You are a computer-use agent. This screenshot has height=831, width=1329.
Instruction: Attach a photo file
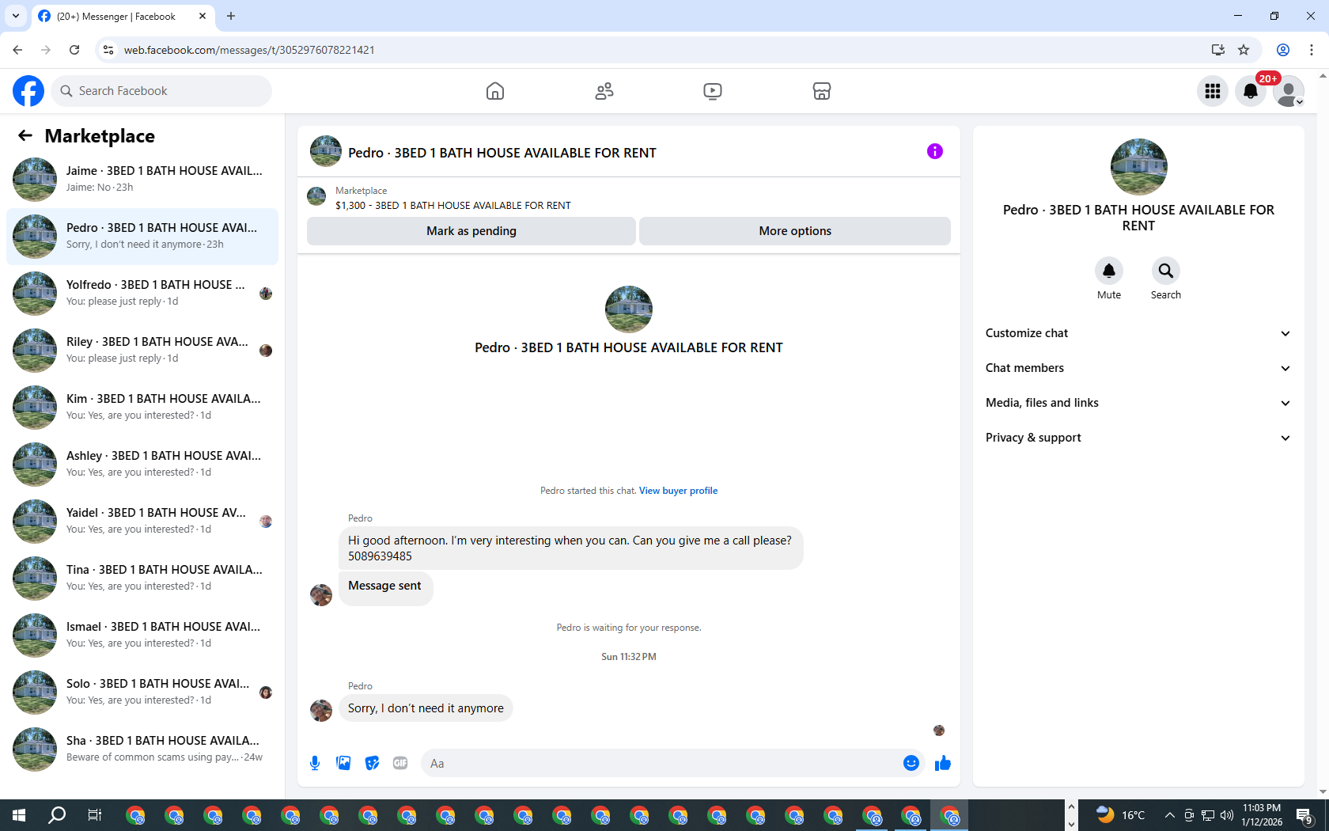(x=343, y=763)
